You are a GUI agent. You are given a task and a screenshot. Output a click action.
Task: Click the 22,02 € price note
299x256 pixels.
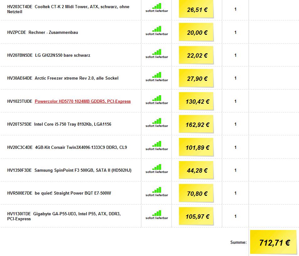pos(196,55)
